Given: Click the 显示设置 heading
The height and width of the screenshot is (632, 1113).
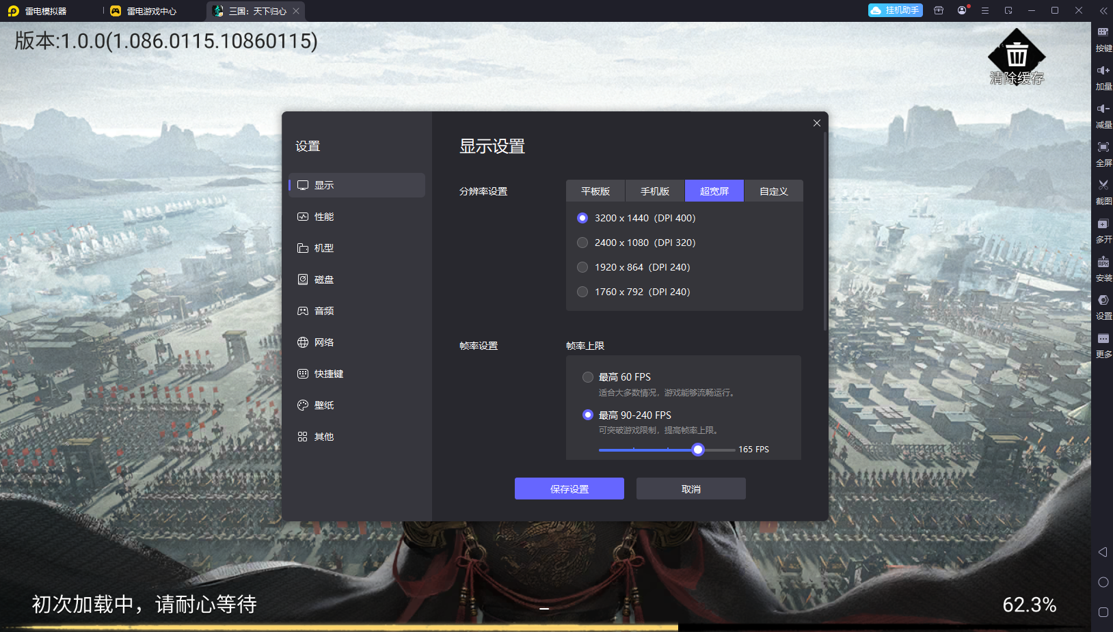Looking at the screenshot, I should coord(492,146).
